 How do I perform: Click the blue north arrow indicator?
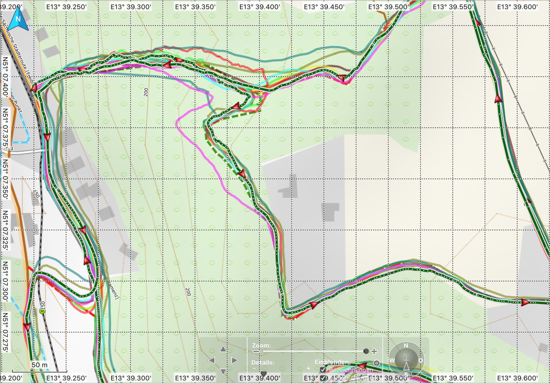pyautogui.click(x=18, y=19)
